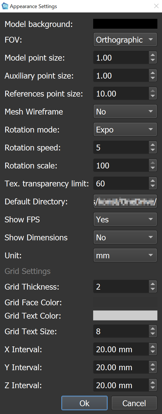
Task: Decrease Rotation scale with down arrow
Action: click(153, 169)
